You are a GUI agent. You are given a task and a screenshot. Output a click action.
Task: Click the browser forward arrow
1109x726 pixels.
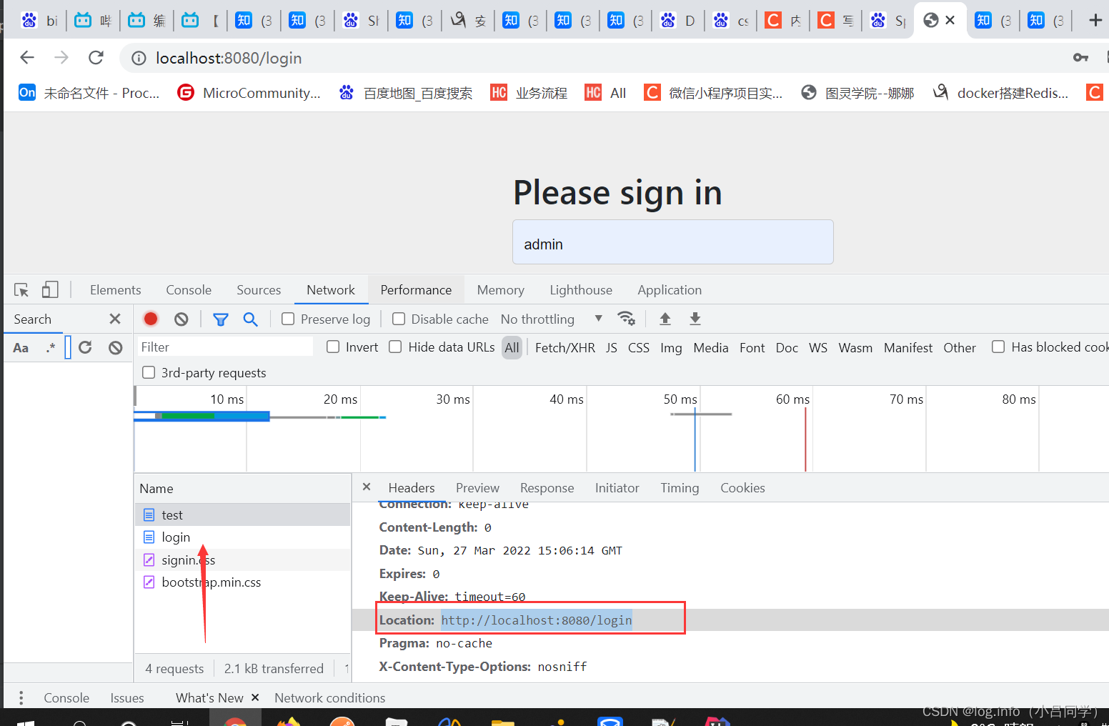point(61,58)
